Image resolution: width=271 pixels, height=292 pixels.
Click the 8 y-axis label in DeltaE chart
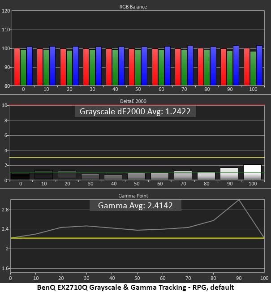pyautogui.click(x=5, y=120)
